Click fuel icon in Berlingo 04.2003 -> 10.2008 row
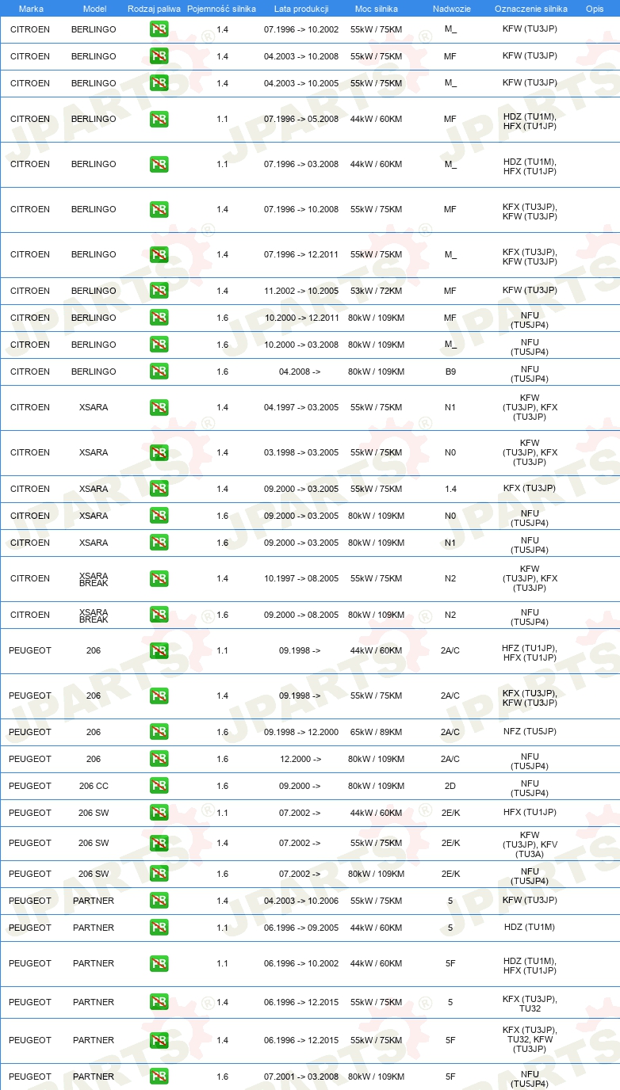 (x=159, y=56)
